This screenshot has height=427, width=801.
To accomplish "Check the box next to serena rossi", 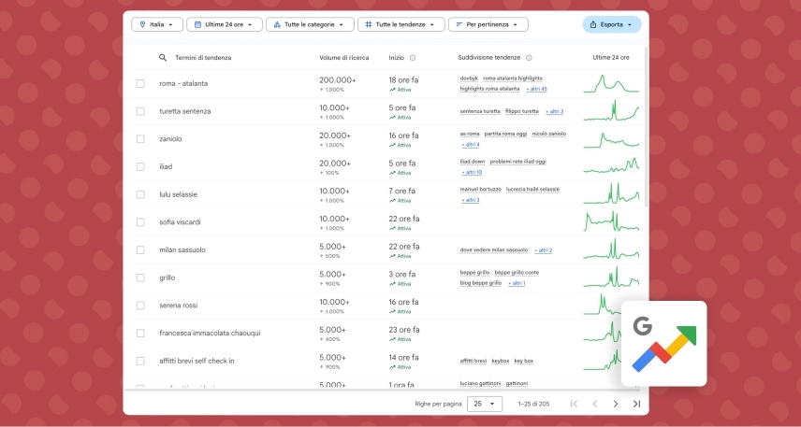I will point(140,306).
